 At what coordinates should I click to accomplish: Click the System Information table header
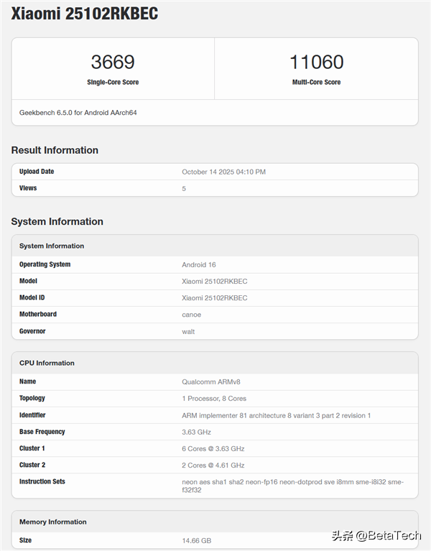[52, 246]
